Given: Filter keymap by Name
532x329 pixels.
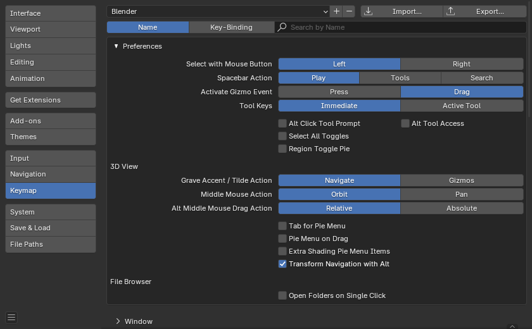Looking at the screenshot, I should (x=148, y=27).
